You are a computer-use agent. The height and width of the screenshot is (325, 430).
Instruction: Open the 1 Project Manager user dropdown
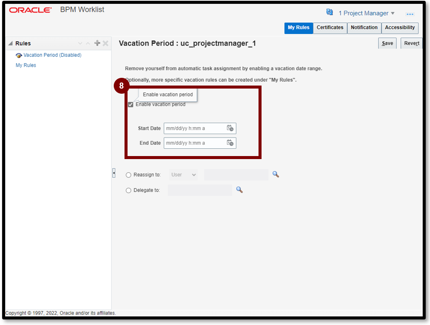tap(366, 13)
